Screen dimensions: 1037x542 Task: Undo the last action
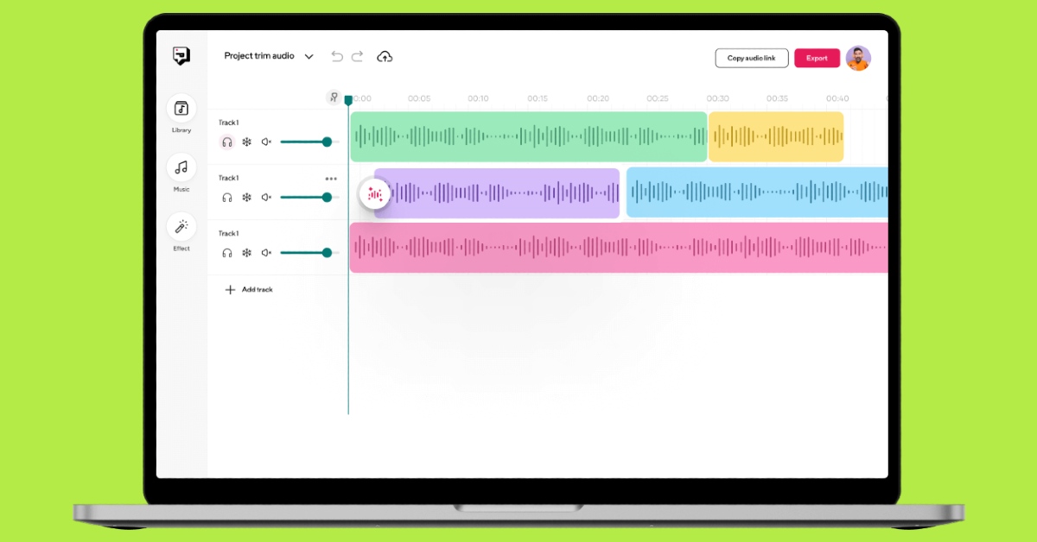(337, 56)
